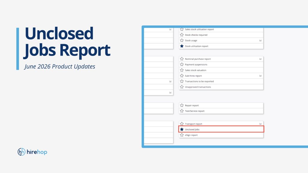Click star icon beside Transport report
This screenshot has width=308, height=173.
pos(182,124)
